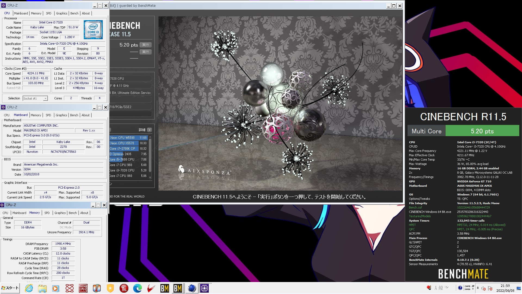Select CPU tab in middle CPU-Z window
This screenshot has width=522, height=294.
point(7,115)
